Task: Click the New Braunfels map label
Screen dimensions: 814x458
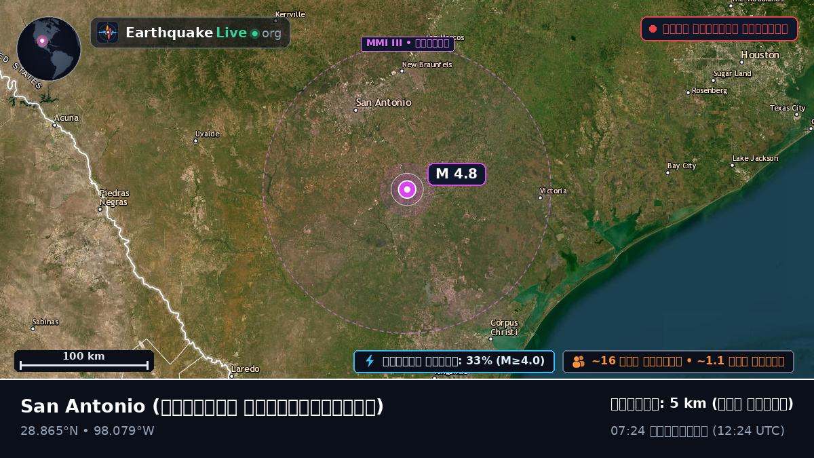Action: coord(427,64)
